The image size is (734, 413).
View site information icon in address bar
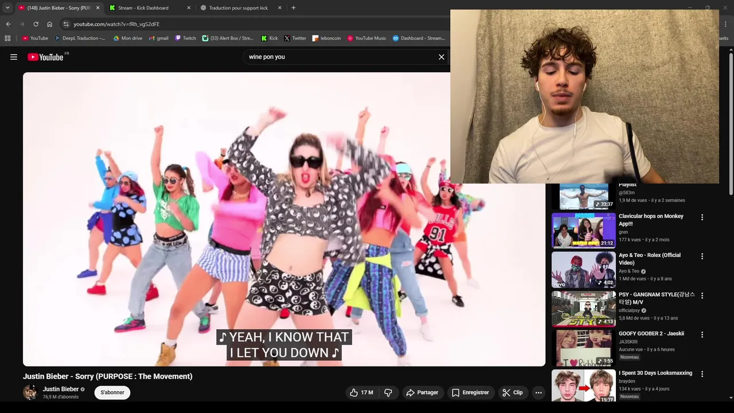[x=66, y=24]
